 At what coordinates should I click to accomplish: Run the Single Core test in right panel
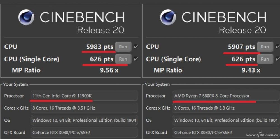click(x=265, y=59)
